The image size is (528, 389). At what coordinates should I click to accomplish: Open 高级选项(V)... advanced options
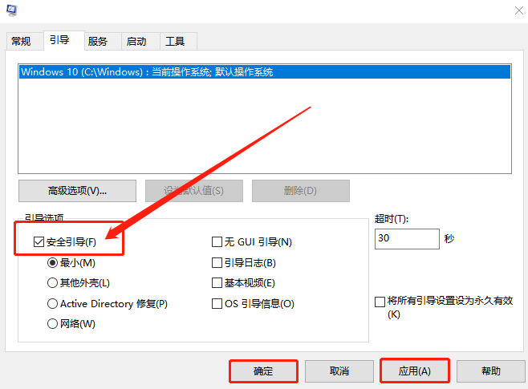click(78, 191)
